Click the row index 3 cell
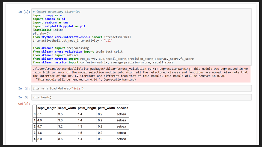The height and width of the screenshot is (147, 262). point(35,133)
